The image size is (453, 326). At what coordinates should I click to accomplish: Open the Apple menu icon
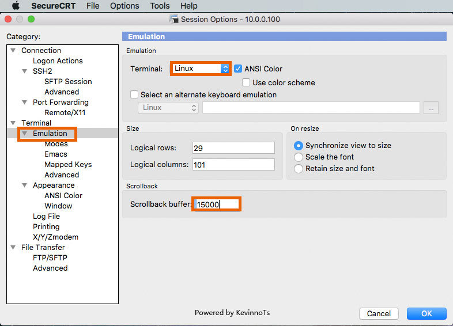16,6
